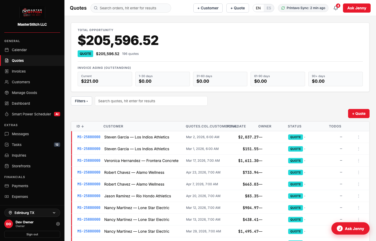Click the Tasks count badge 12
The height and width of the screenshot is (241, 376).
point(57,145)
